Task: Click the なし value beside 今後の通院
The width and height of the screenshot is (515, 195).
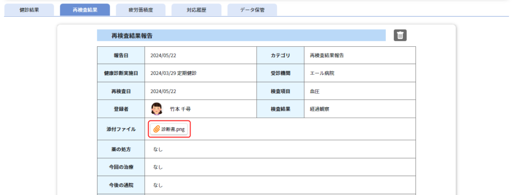Action: click(x=158, y=185)
